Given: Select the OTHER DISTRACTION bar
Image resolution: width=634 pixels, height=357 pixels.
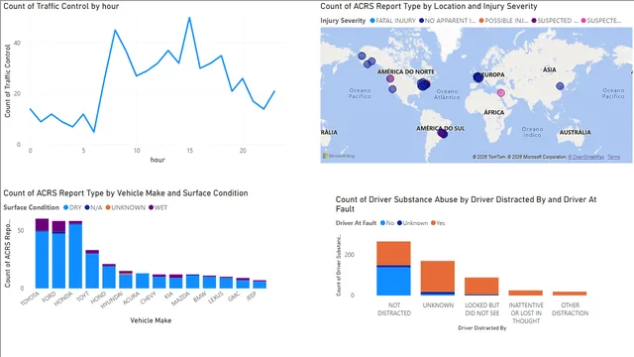Looking at the screenshot, I should click(570, 294).
